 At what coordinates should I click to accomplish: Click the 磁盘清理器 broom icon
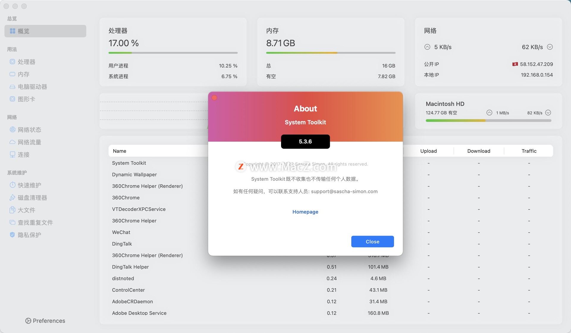(12, 198)
